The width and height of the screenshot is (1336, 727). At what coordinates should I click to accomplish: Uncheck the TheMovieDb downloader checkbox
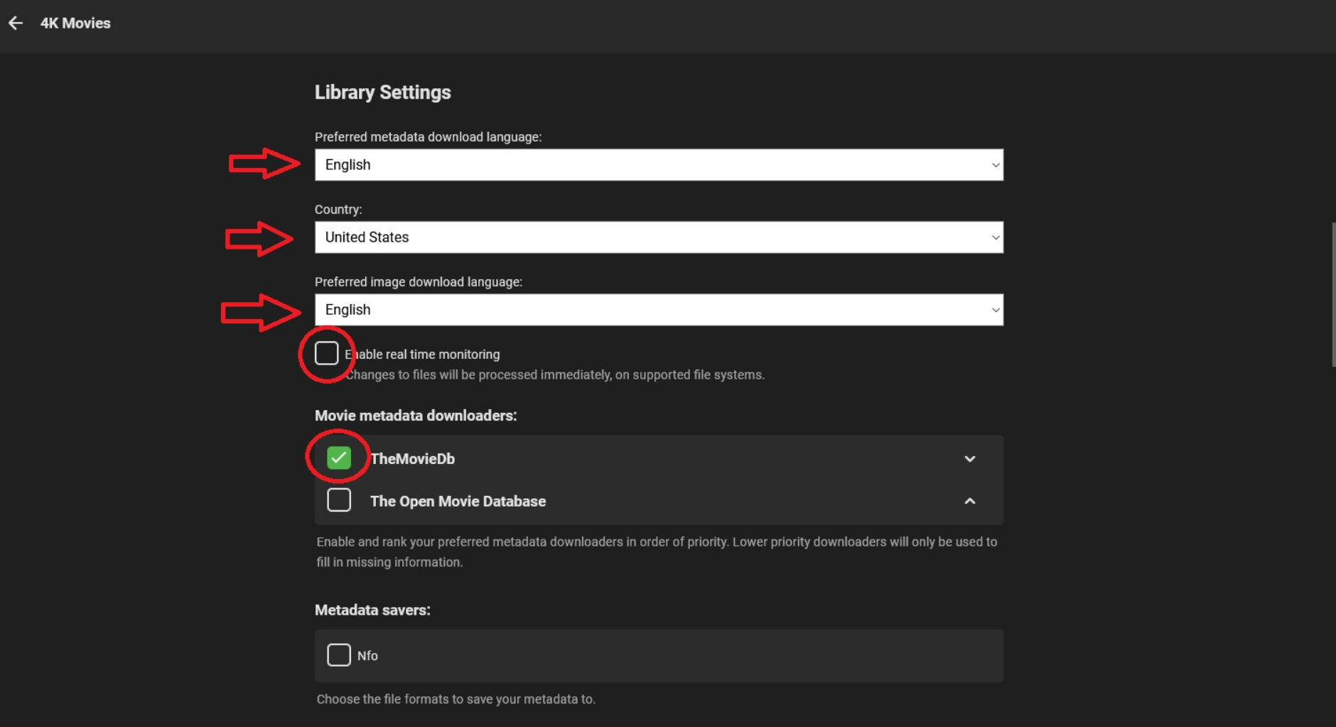click(339, 458)
